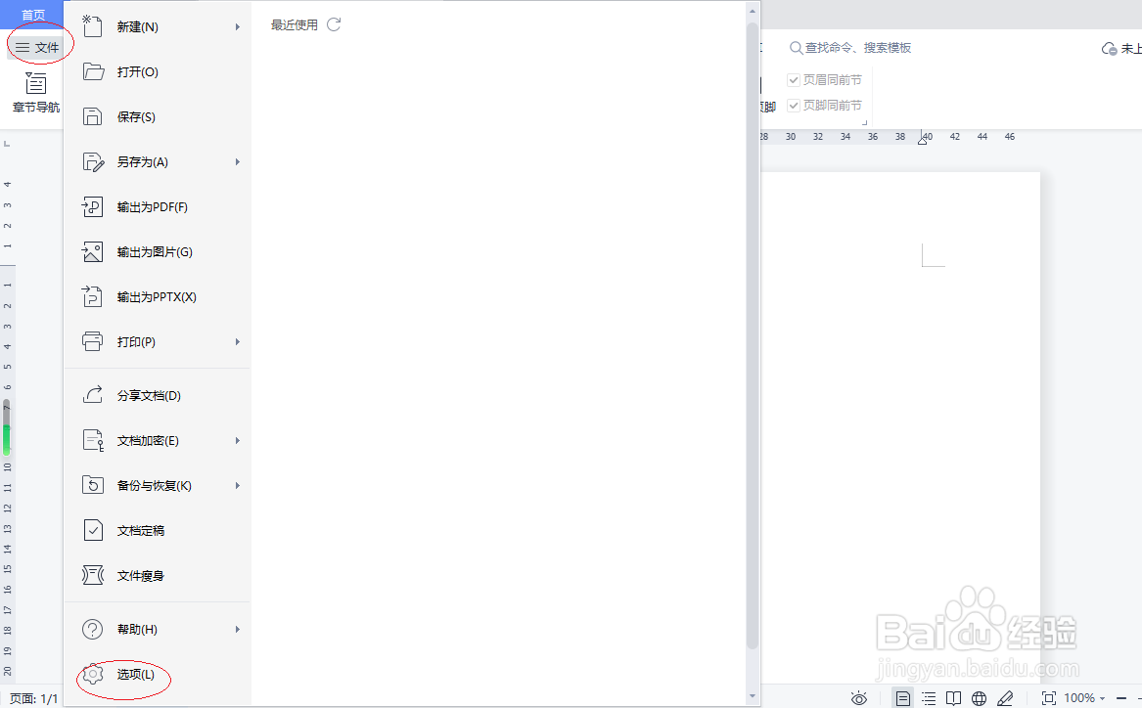The height and width of the screenshot is (708, 1142).
Task: Refresh the 最近使用 recent files list
Action: tap(334, 24)
